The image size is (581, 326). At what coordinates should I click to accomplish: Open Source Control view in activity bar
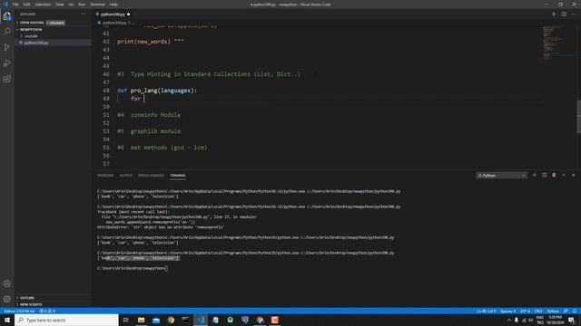tap(7, 47)
